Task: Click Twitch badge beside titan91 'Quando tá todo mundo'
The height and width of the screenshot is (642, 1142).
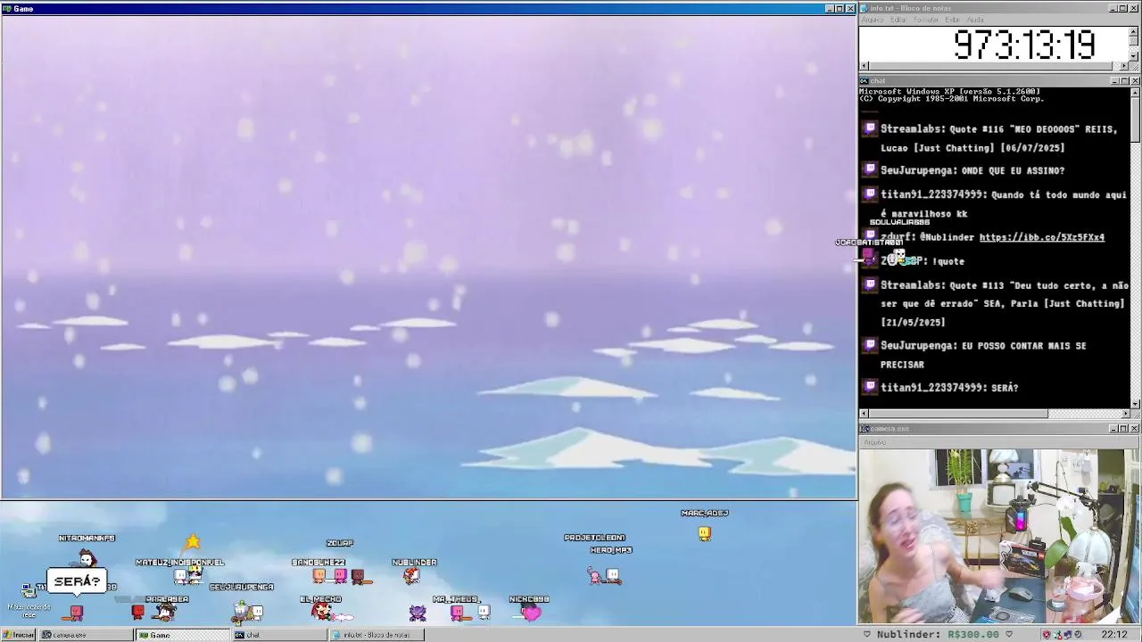Action: click(x=870, y=193)
